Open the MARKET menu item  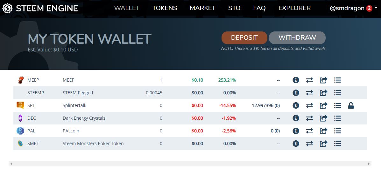tap(203, 8)
